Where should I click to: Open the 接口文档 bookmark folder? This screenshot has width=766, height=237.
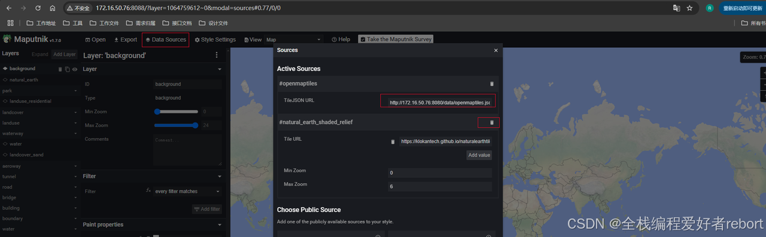[177, 23]
